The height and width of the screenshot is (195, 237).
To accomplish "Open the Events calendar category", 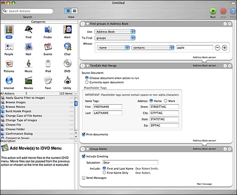I will click(48, 47).
